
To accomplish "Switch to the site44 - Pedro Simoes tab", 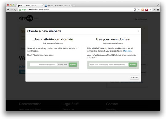I will (x=30, y=6).
